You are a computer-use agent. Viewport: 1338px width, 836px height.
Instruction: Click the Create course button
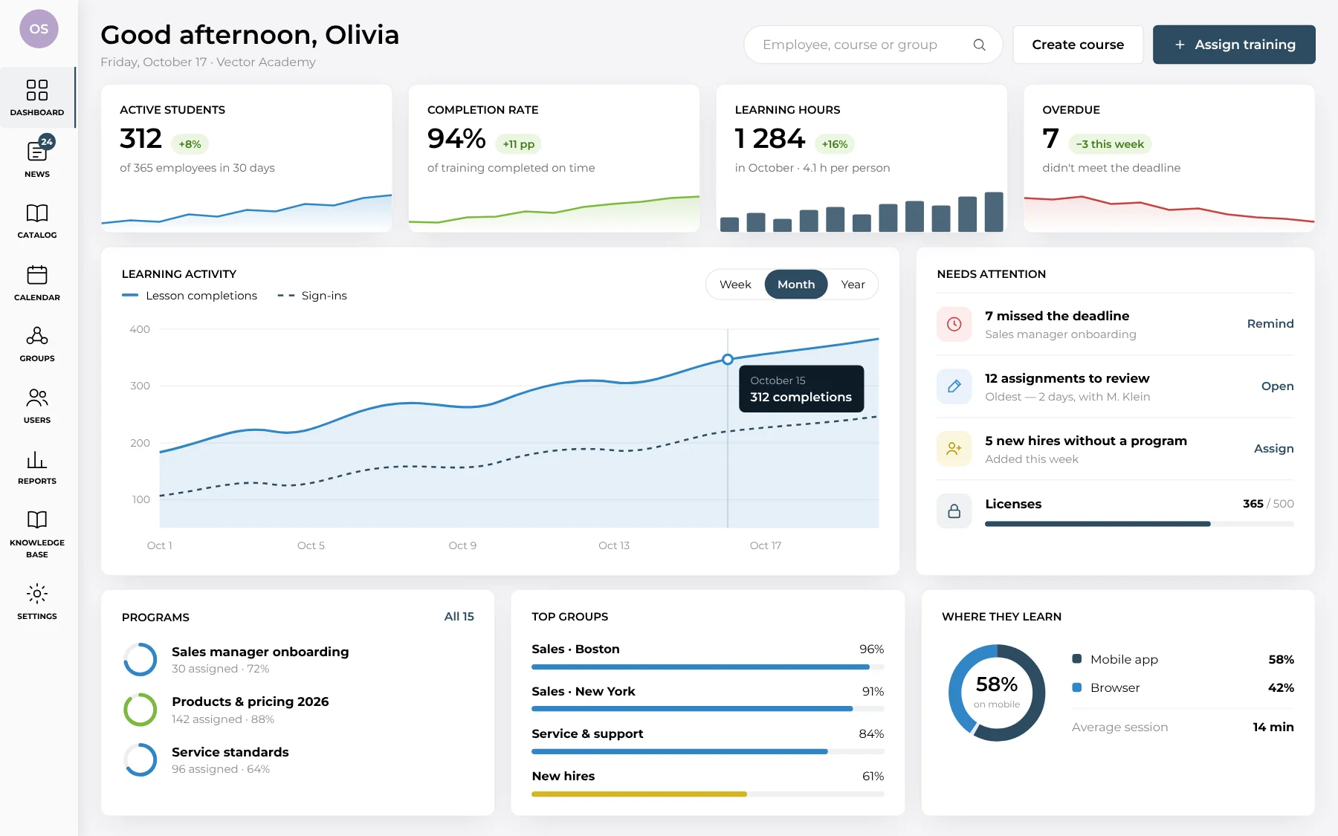(1078, 45)
